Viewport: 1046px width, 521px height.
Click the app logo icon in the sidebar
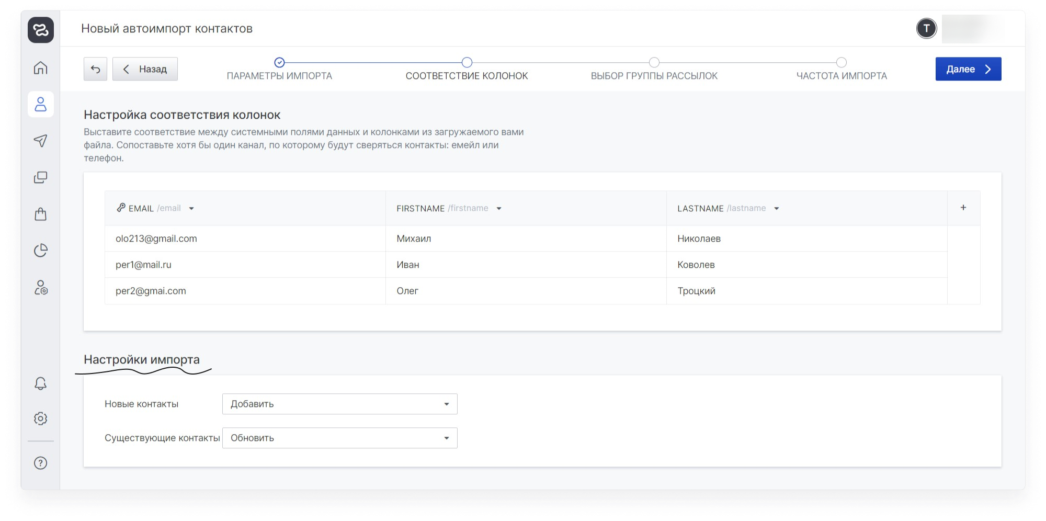click(x=41, y=29)
